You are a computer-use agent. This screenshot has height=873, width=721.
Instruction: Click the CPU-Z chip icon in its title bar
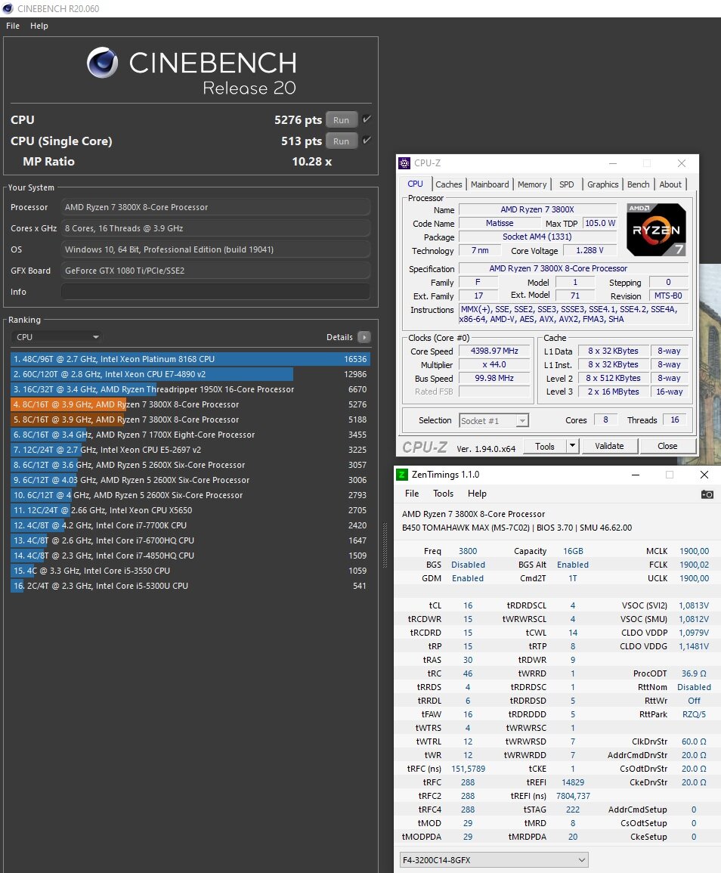pyautogui.click(x=404, y=163)
